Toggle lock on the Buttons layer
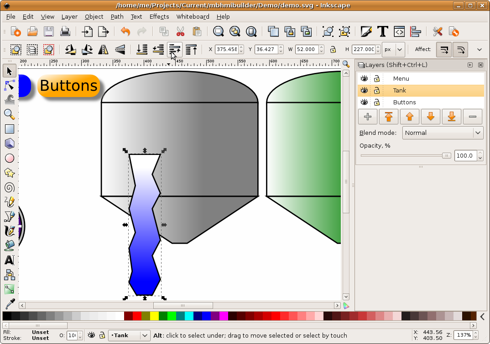Image resolution: width=490 pixels, height=344 pixels. tap(377, 103)
